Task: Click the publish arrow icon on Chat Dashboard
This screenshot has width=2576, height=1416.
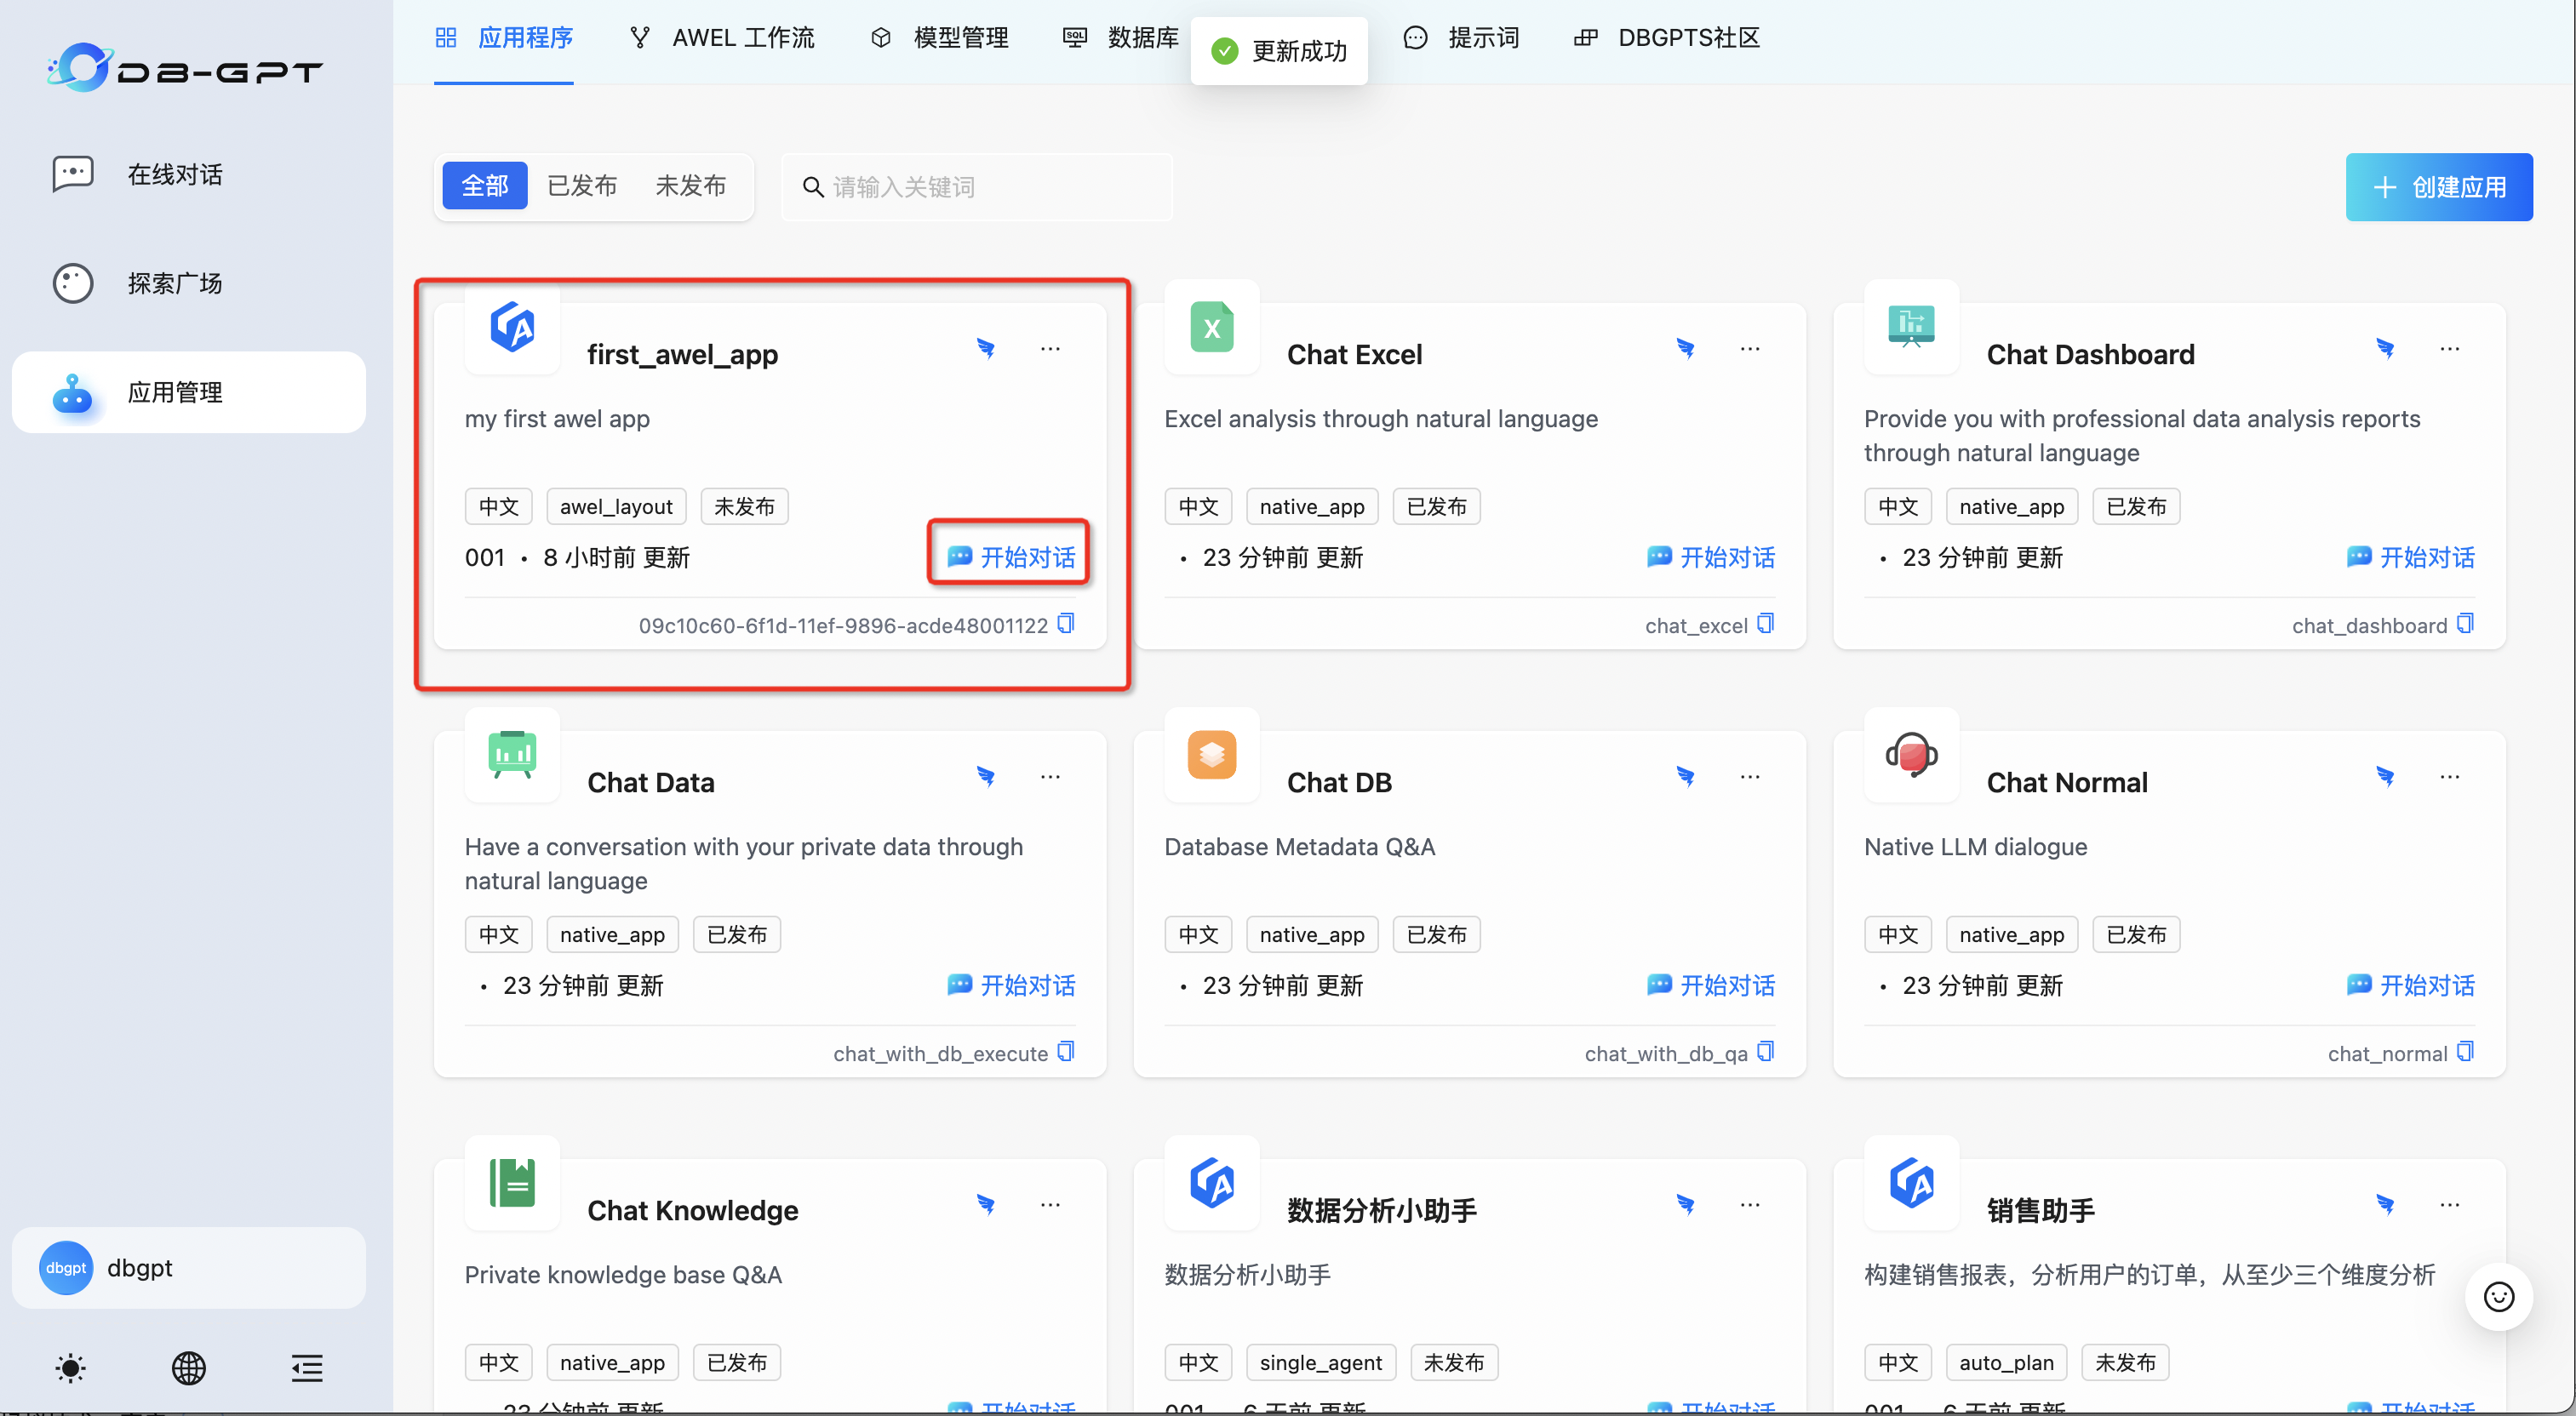Action: click(2386, 349)
